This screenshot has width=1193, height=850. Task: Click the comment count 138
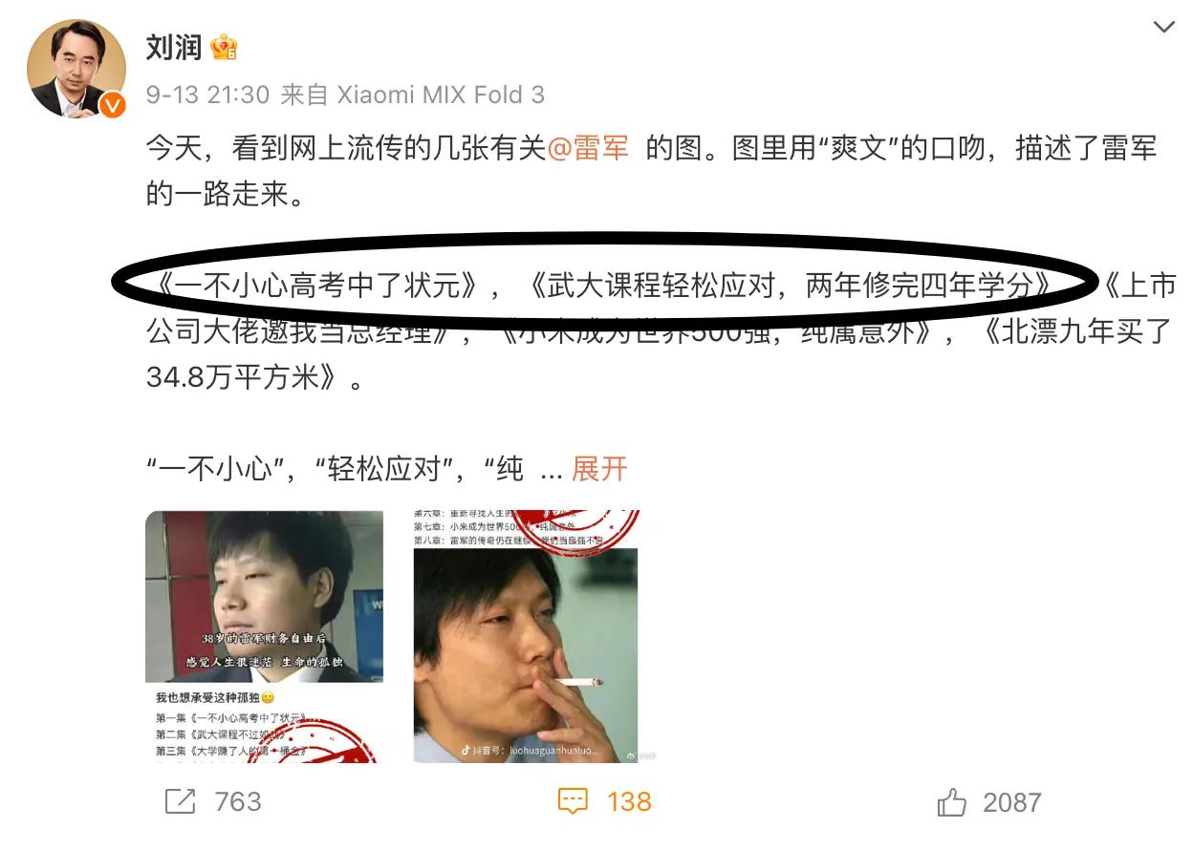[x=629, y=801]
